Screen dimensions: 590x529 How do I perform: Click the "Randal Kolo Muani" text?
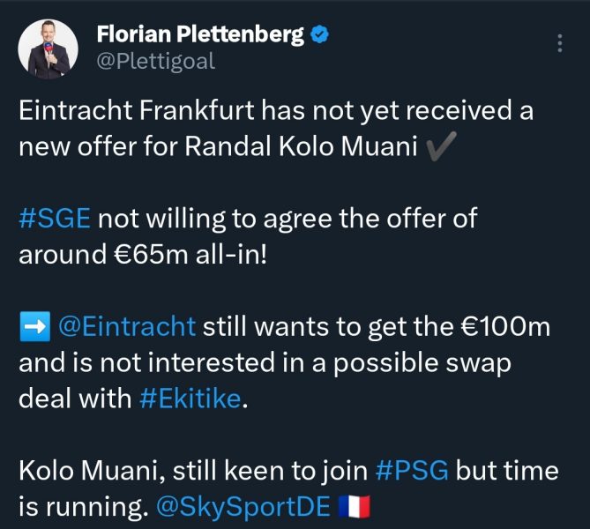tap(302, 147)
